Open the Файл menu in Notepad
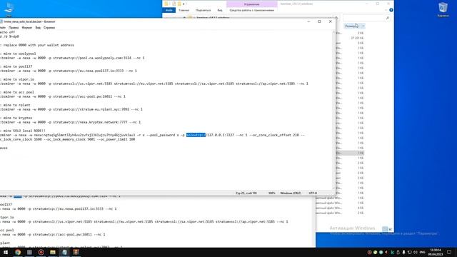Viewport: 457px width, 257px height. tap(3, 28)
